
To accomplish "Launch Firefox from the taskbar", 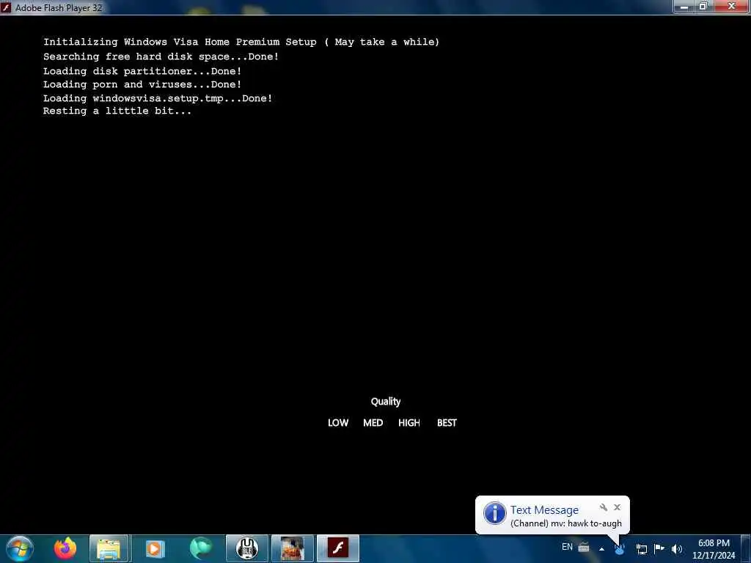I will click(x=65, y=548).
